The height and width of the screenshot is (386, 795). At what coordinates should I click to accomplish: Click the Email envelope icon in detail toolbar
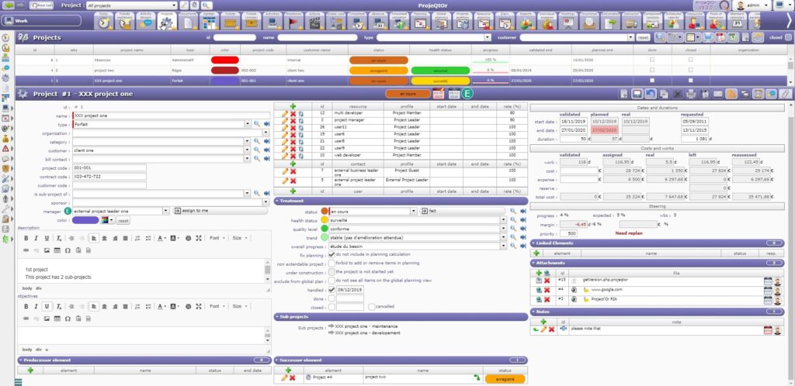(x=717, y=94)
